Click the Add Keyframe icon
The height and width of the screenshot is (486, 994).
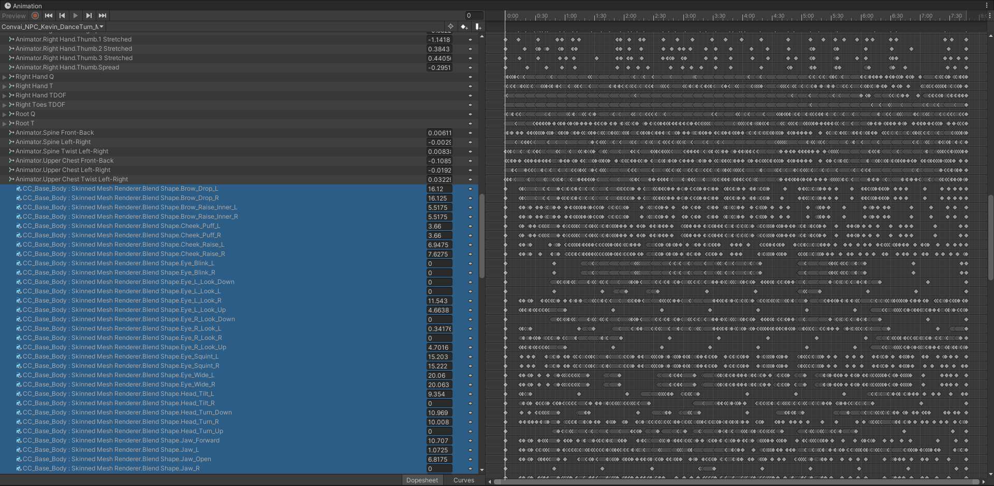(464, 26)
